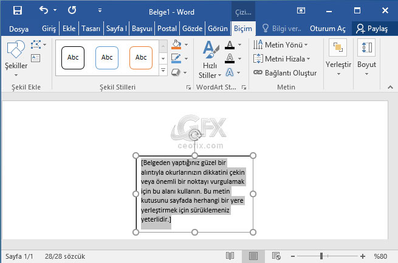The height and width of the screenshot is (263, 398).
Task: Open the Gözden Geçir tab
Action: [x=193, y=29]
